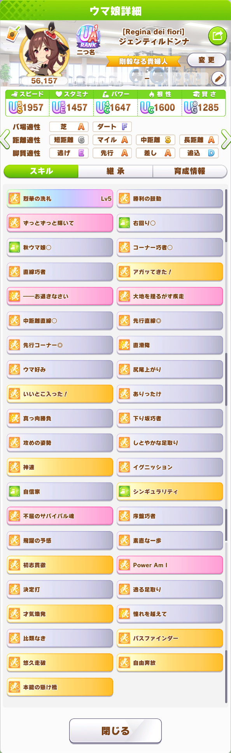Viewport: 231px width, 753px height.
Task: Click the skill list scrollbar
Action: 226,446
